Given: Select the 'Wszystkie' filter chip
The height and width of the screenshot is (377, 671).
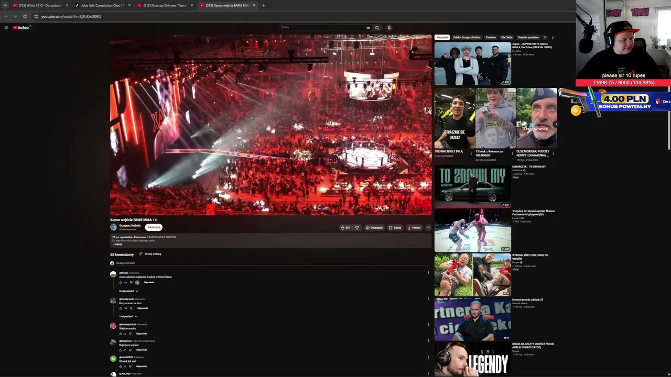Looking at the screenshot, I should pyautogui.click(x=442, y=38).
